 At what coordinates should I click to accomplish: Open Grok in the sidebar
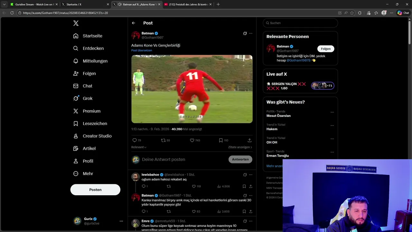(x=83, y=99)
